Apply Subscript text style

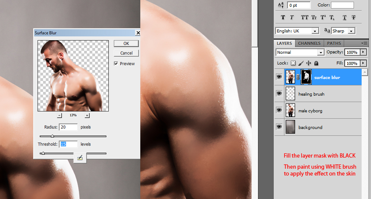tap(332, 17)
